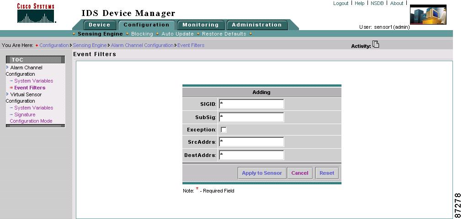Click the 'User: sensor1 (admin)' text
Image resolution: width=463 pixels, height=219 pixels.
(384, 27)
